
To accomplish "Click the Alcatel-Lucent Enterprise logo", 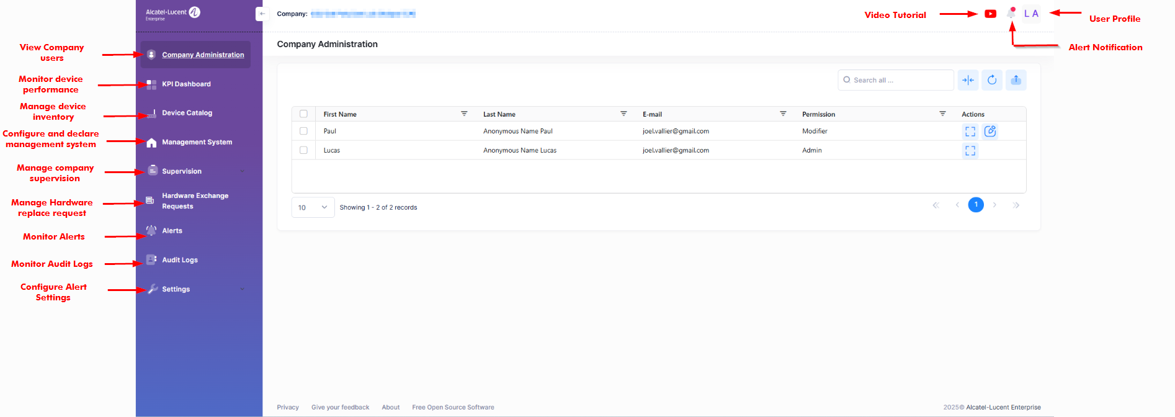I will pyautogui.click(x=172, y=13).
